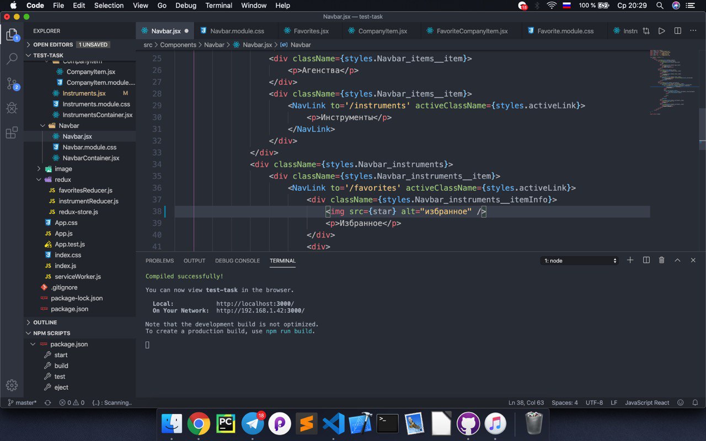Viewport: 706px width, 441px height.
Task: Collapse the redux folder
Action: tap(62, 180)
